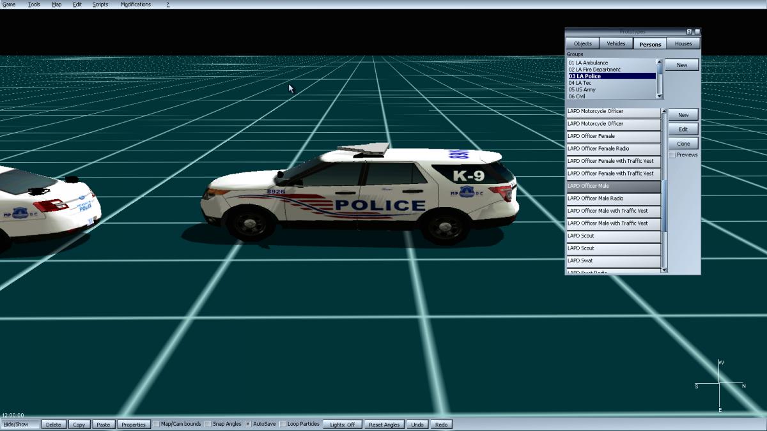The image size is (767, 431).
Task: Select the LAPD Officer Female Radio prototype
Action: pos(614,149)
